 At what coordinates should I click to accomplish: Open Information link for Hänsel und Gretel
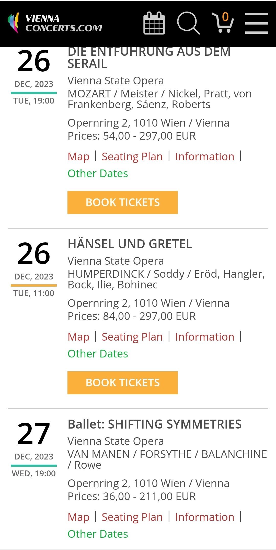click(205, 337)
